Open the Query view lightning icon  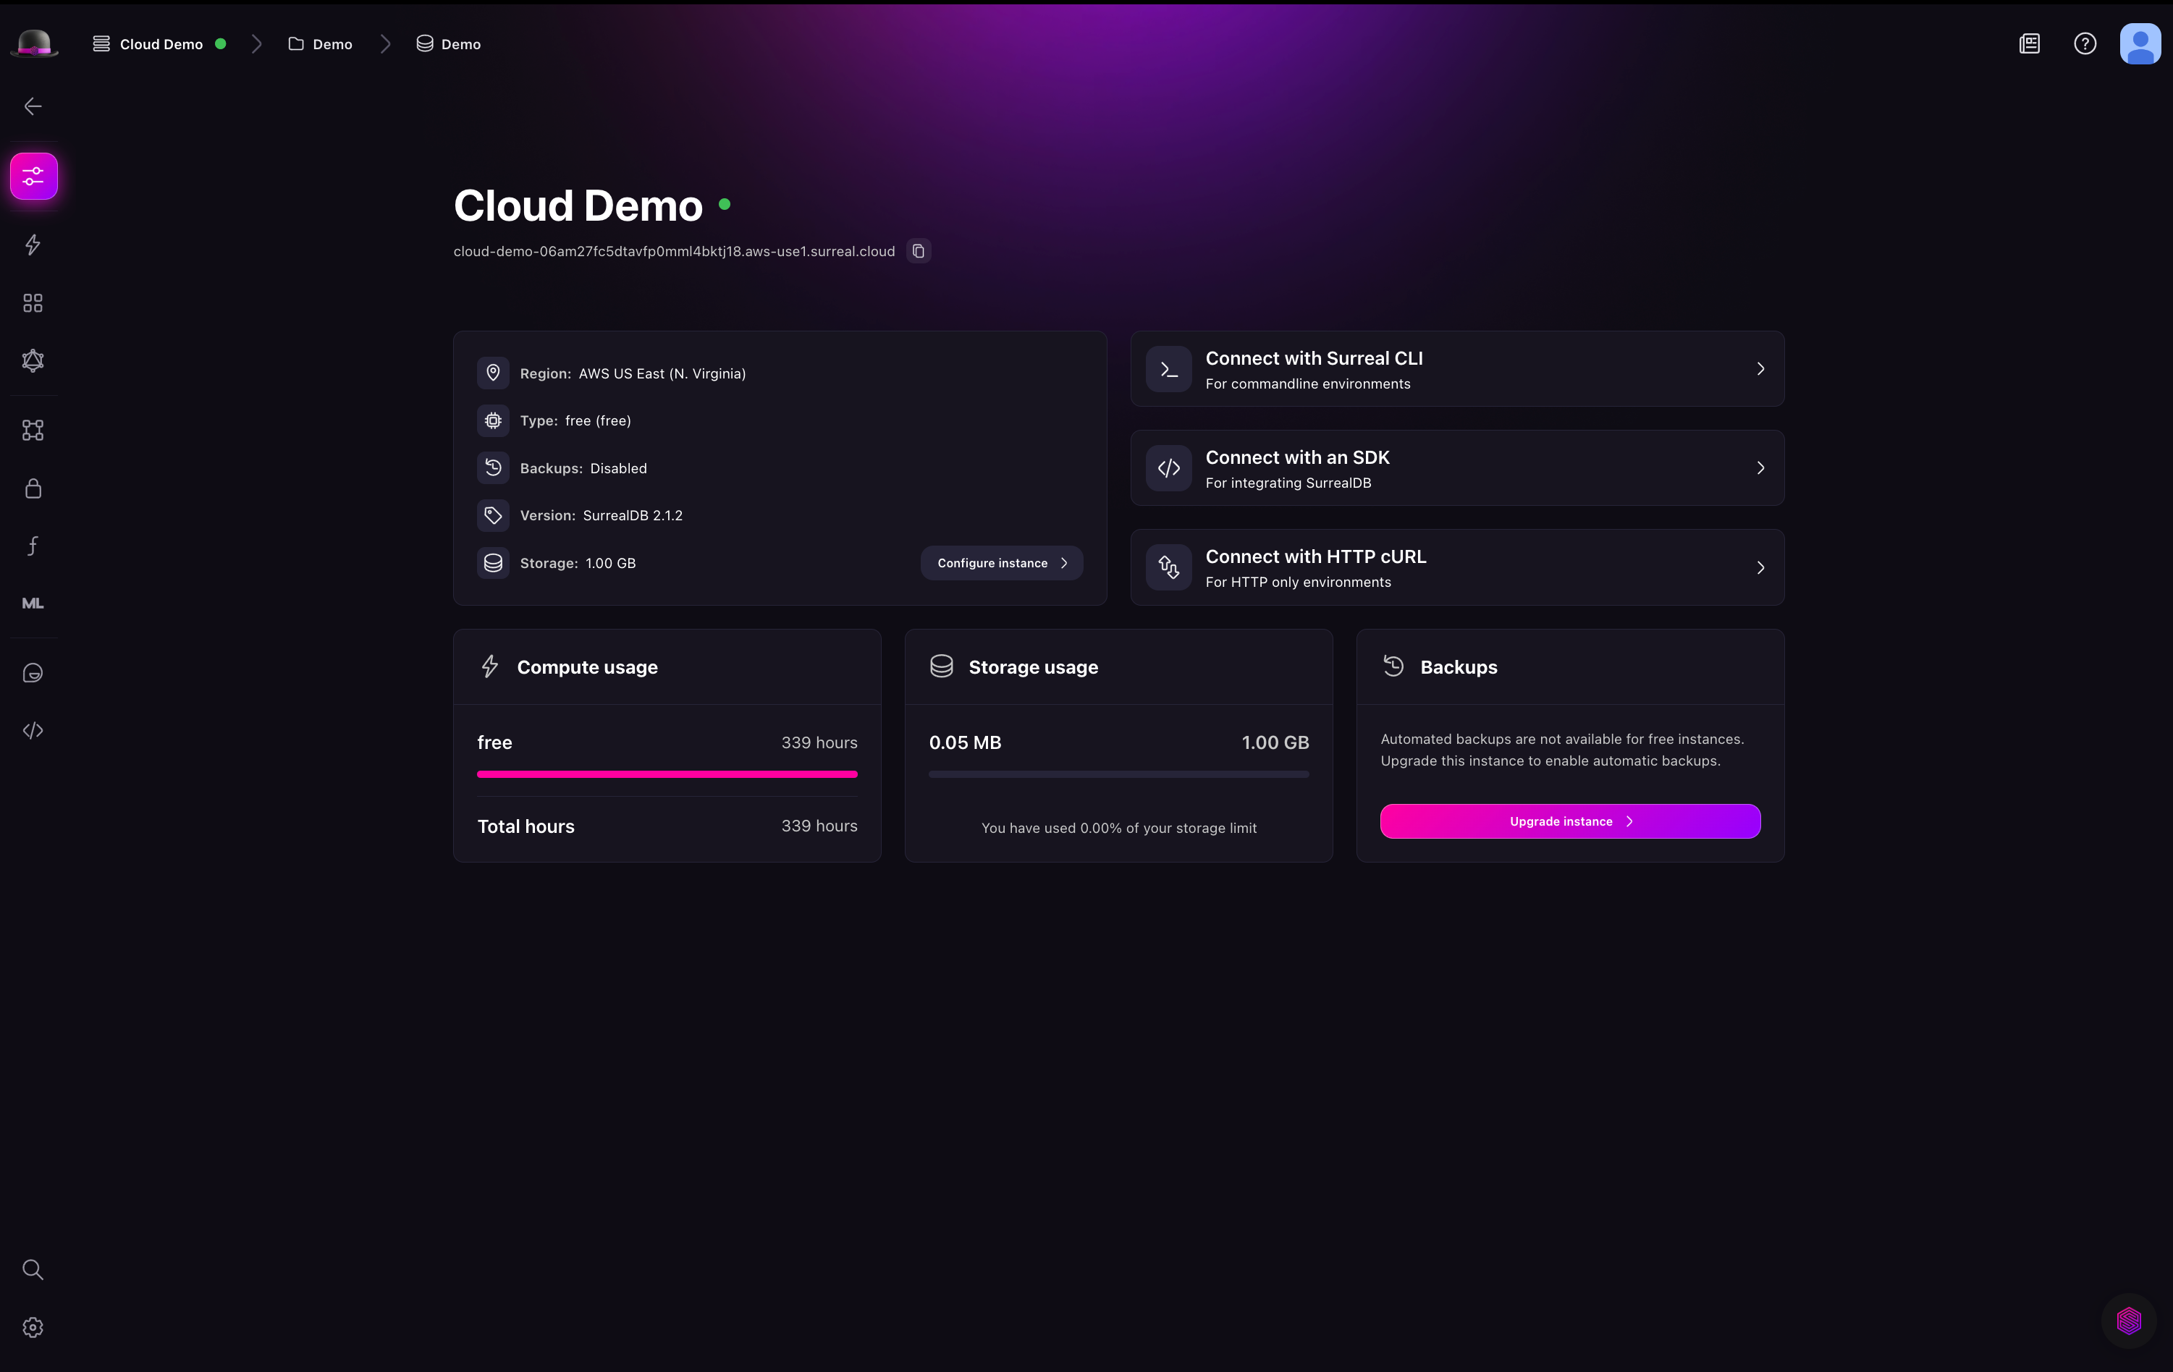(33, 245)
